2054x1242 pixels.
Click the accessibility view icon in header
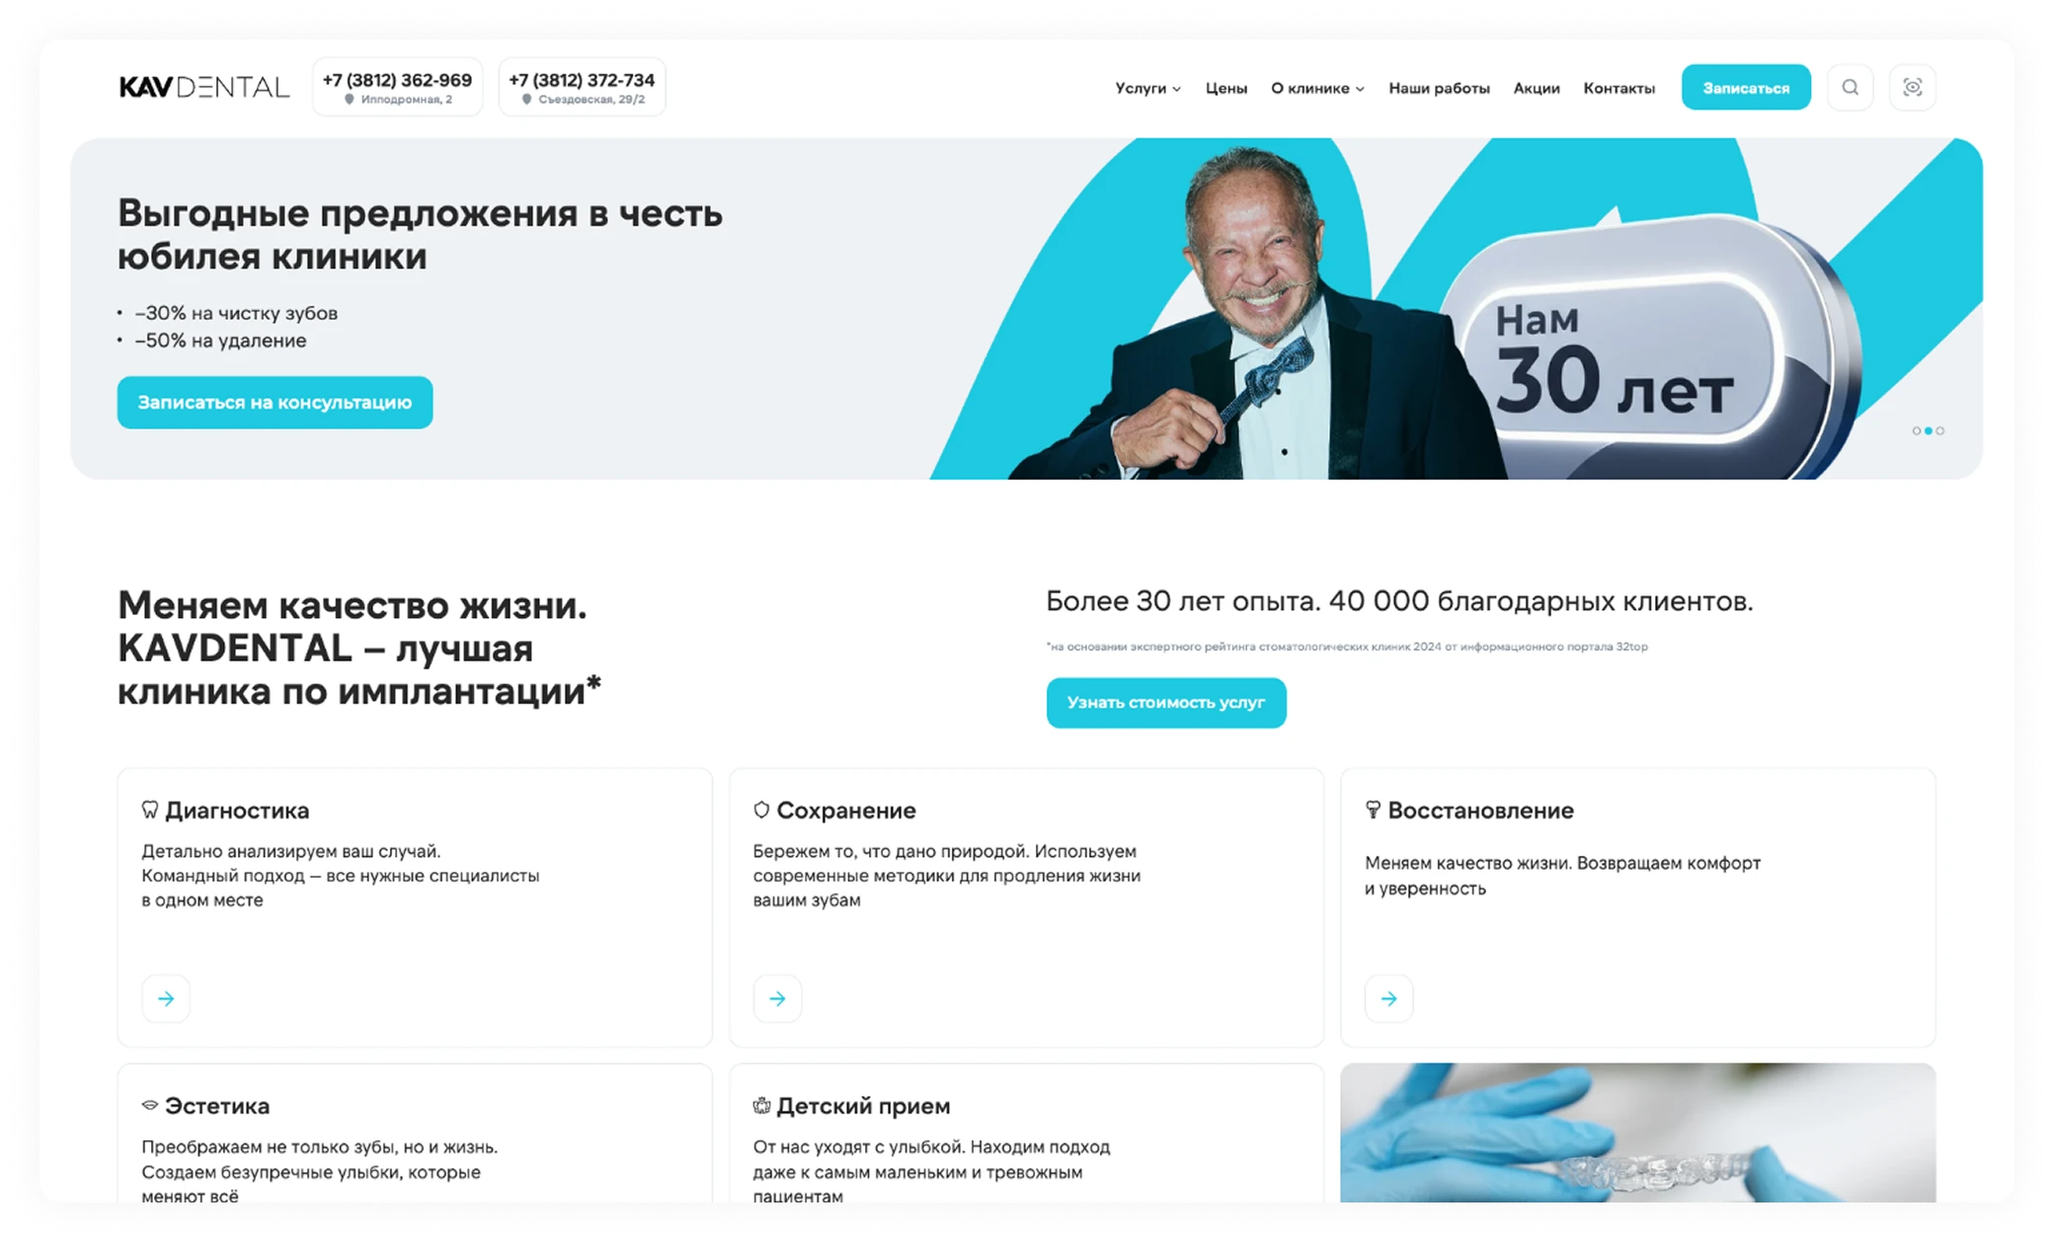(1912, 88)
